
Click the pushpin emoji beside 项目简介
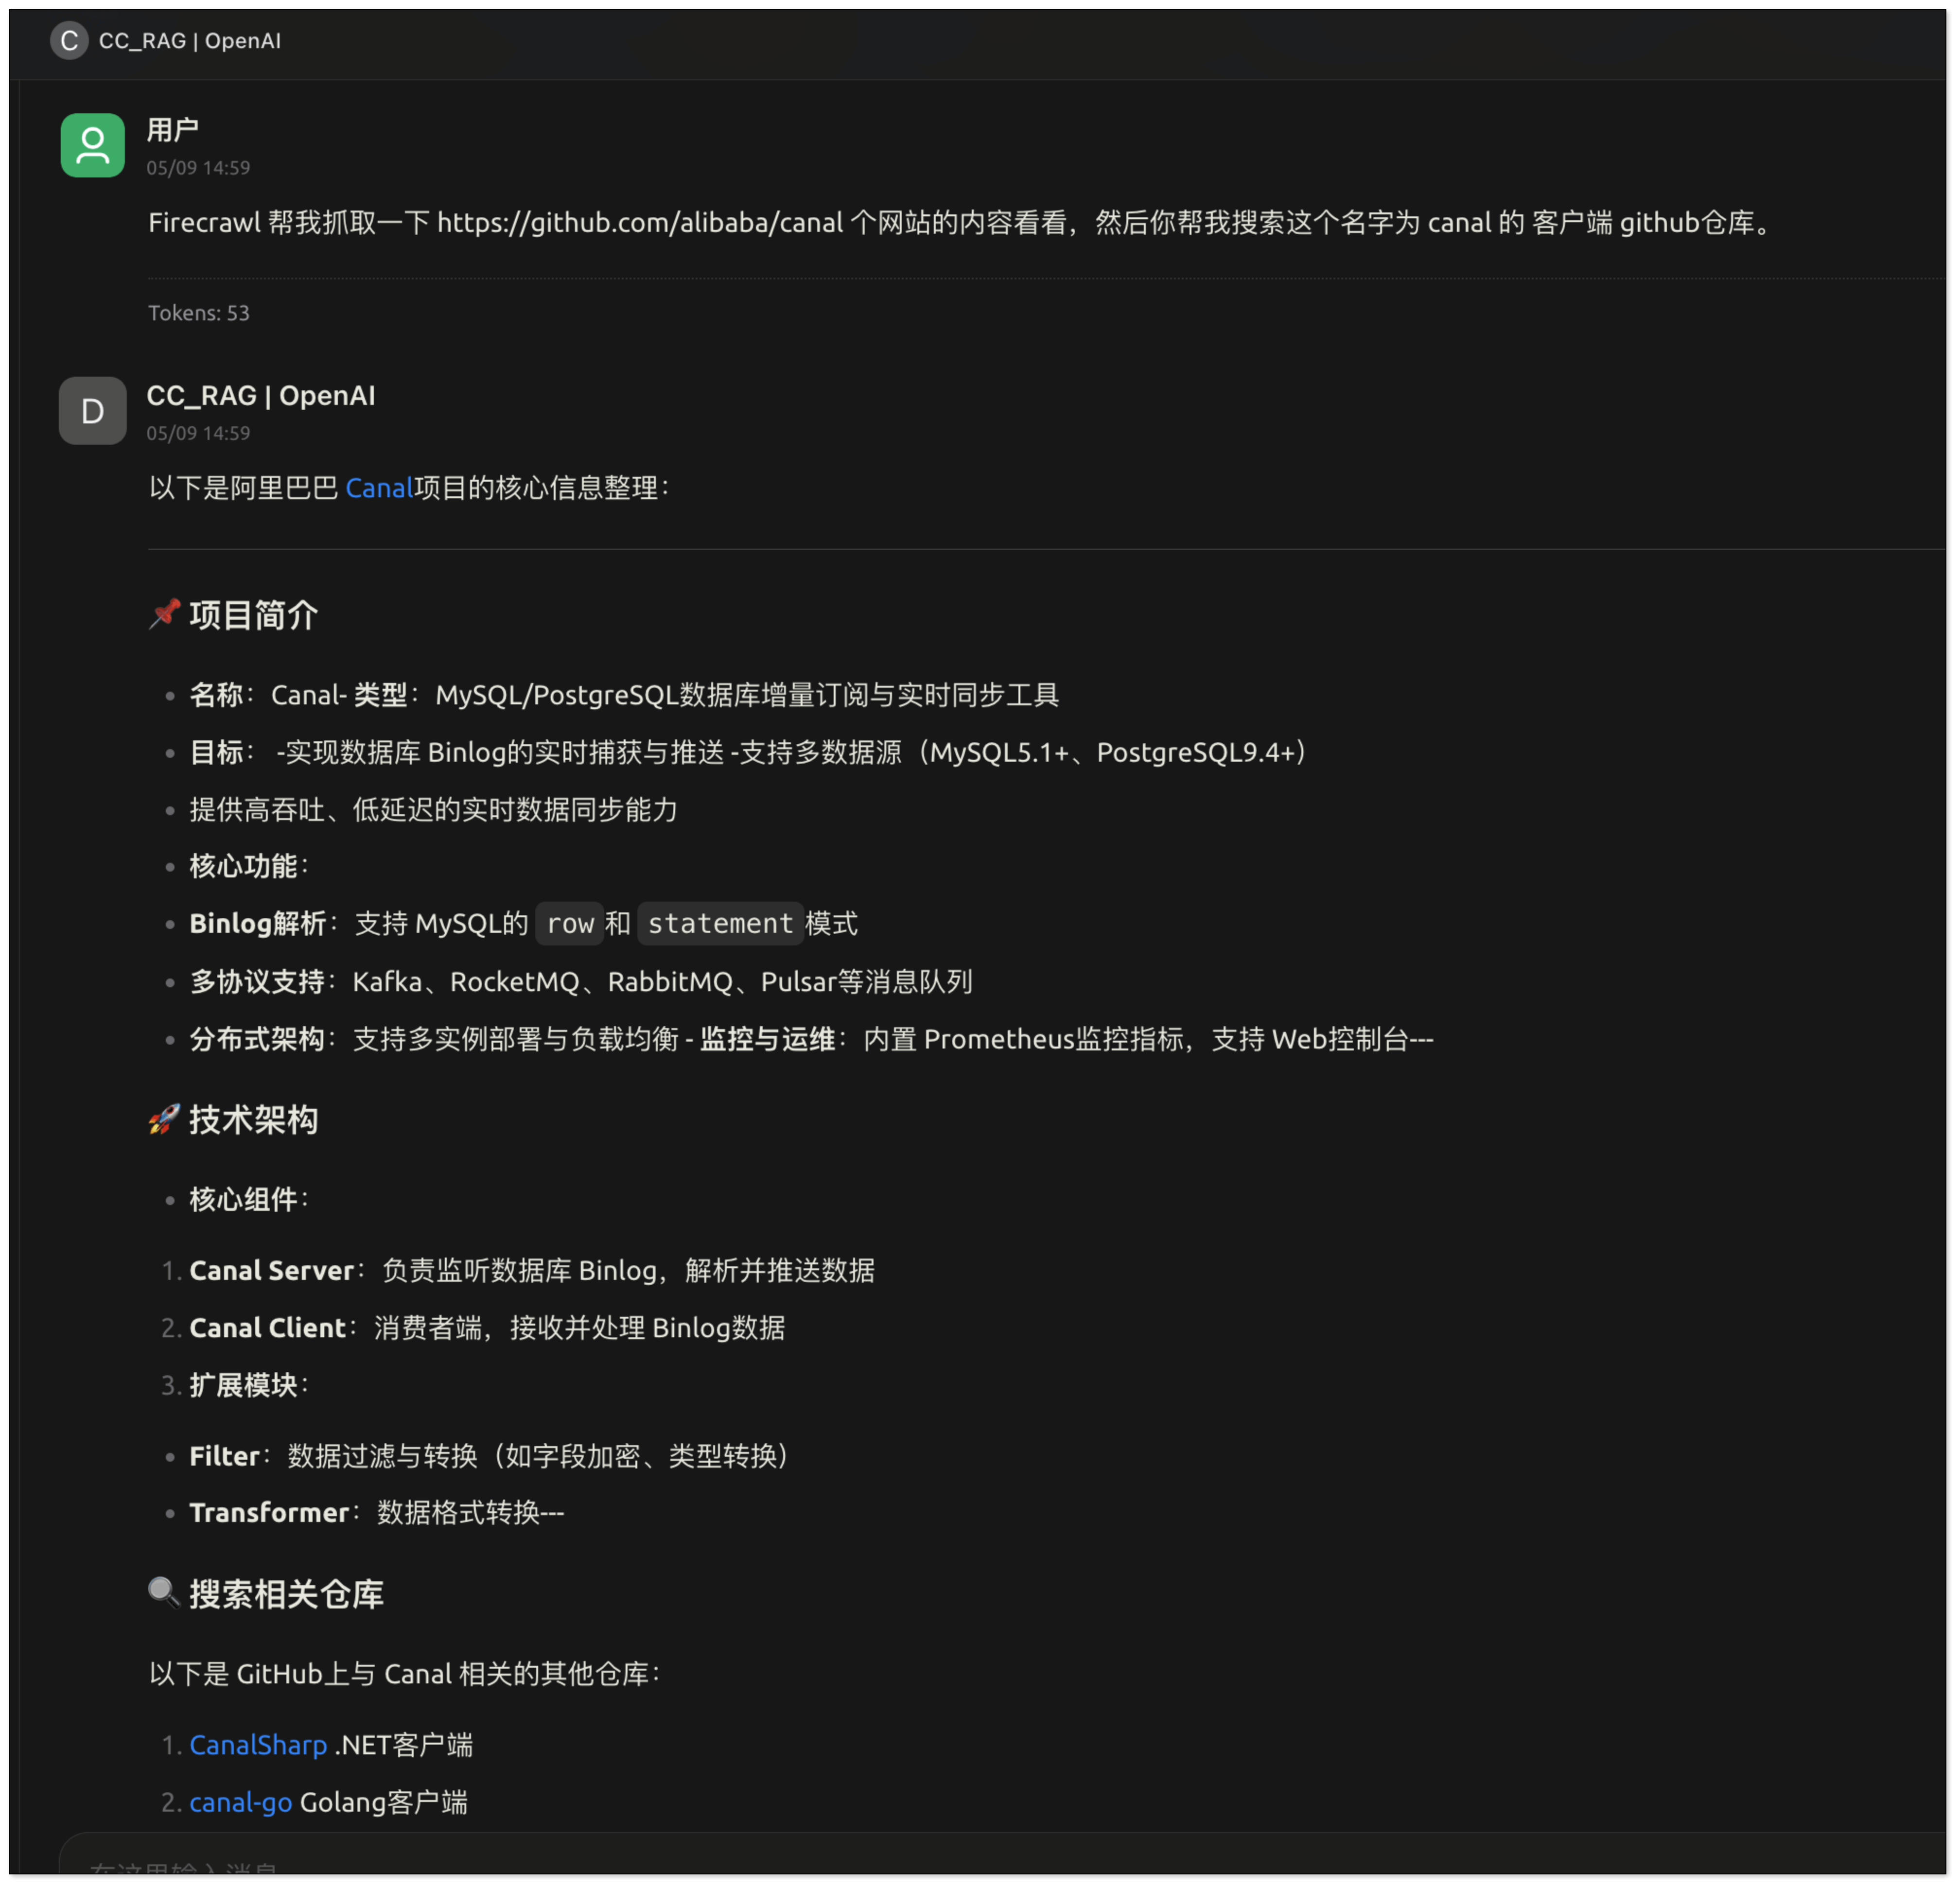(164, 615)
